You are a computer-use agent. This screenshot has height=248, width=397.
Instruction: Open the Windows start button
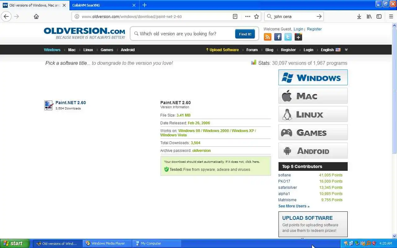point(15,243)
